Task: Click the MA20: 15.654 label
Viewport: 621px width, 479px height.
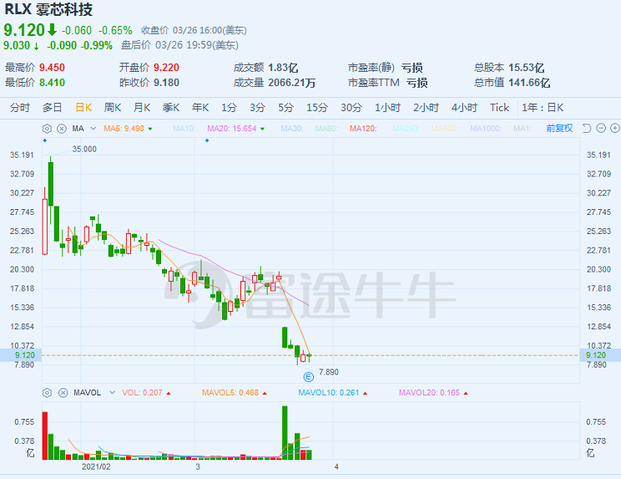Action: coord(232,129)
